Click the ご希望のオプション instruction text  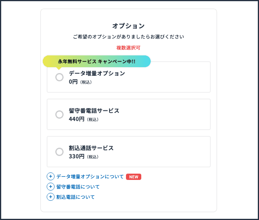point(128,37)
